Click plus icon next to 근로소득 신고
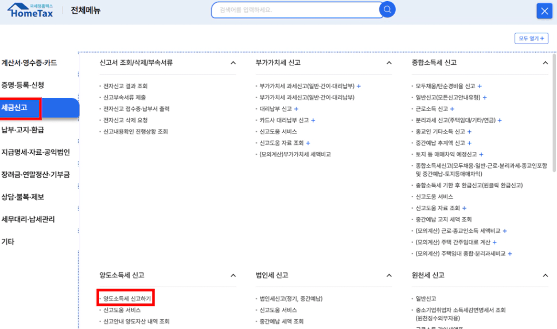This screenshot has height=329, width=557. tap(452, 109)
